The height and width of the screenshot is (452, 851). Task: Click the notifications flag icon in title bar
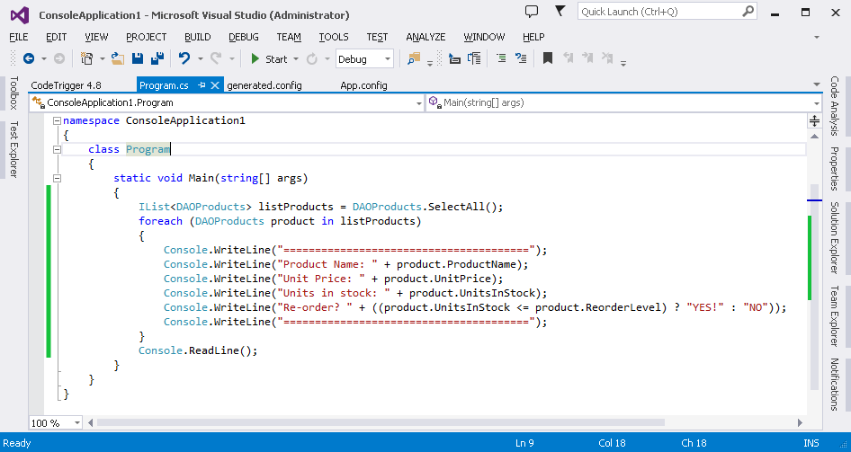tap(561, 12)
